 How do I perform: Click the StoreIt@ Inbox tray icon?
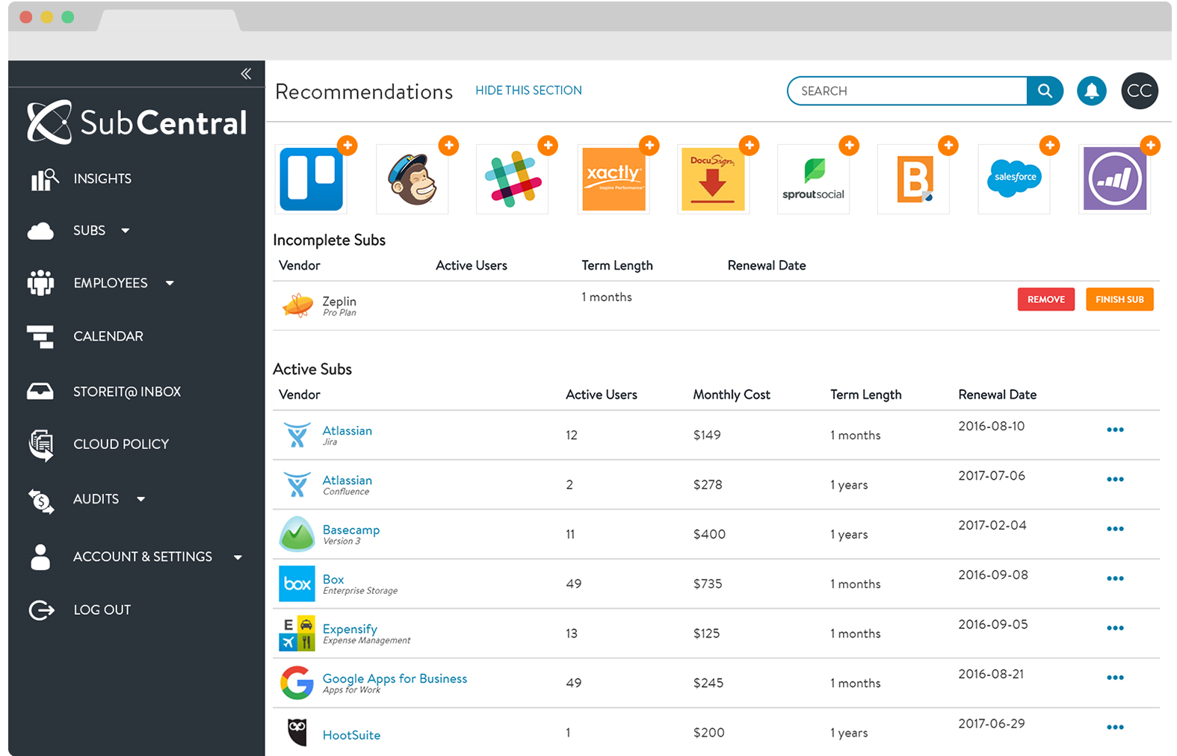40,391
